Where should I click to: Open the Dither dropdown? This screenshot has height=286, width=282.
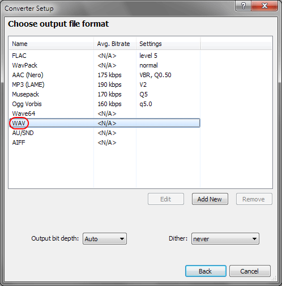[225, 239]
